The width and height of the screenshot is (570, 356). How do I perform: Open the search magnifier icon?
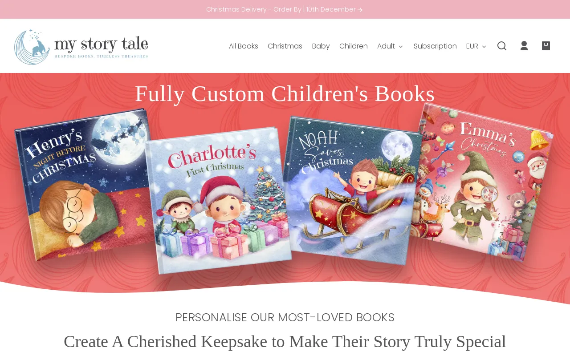pos(502,46)
